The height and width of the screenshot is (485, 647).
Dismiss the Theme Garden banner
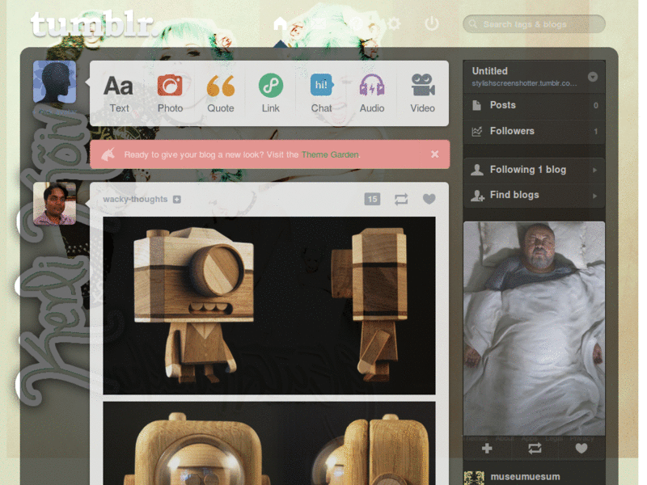pos(434,154)
